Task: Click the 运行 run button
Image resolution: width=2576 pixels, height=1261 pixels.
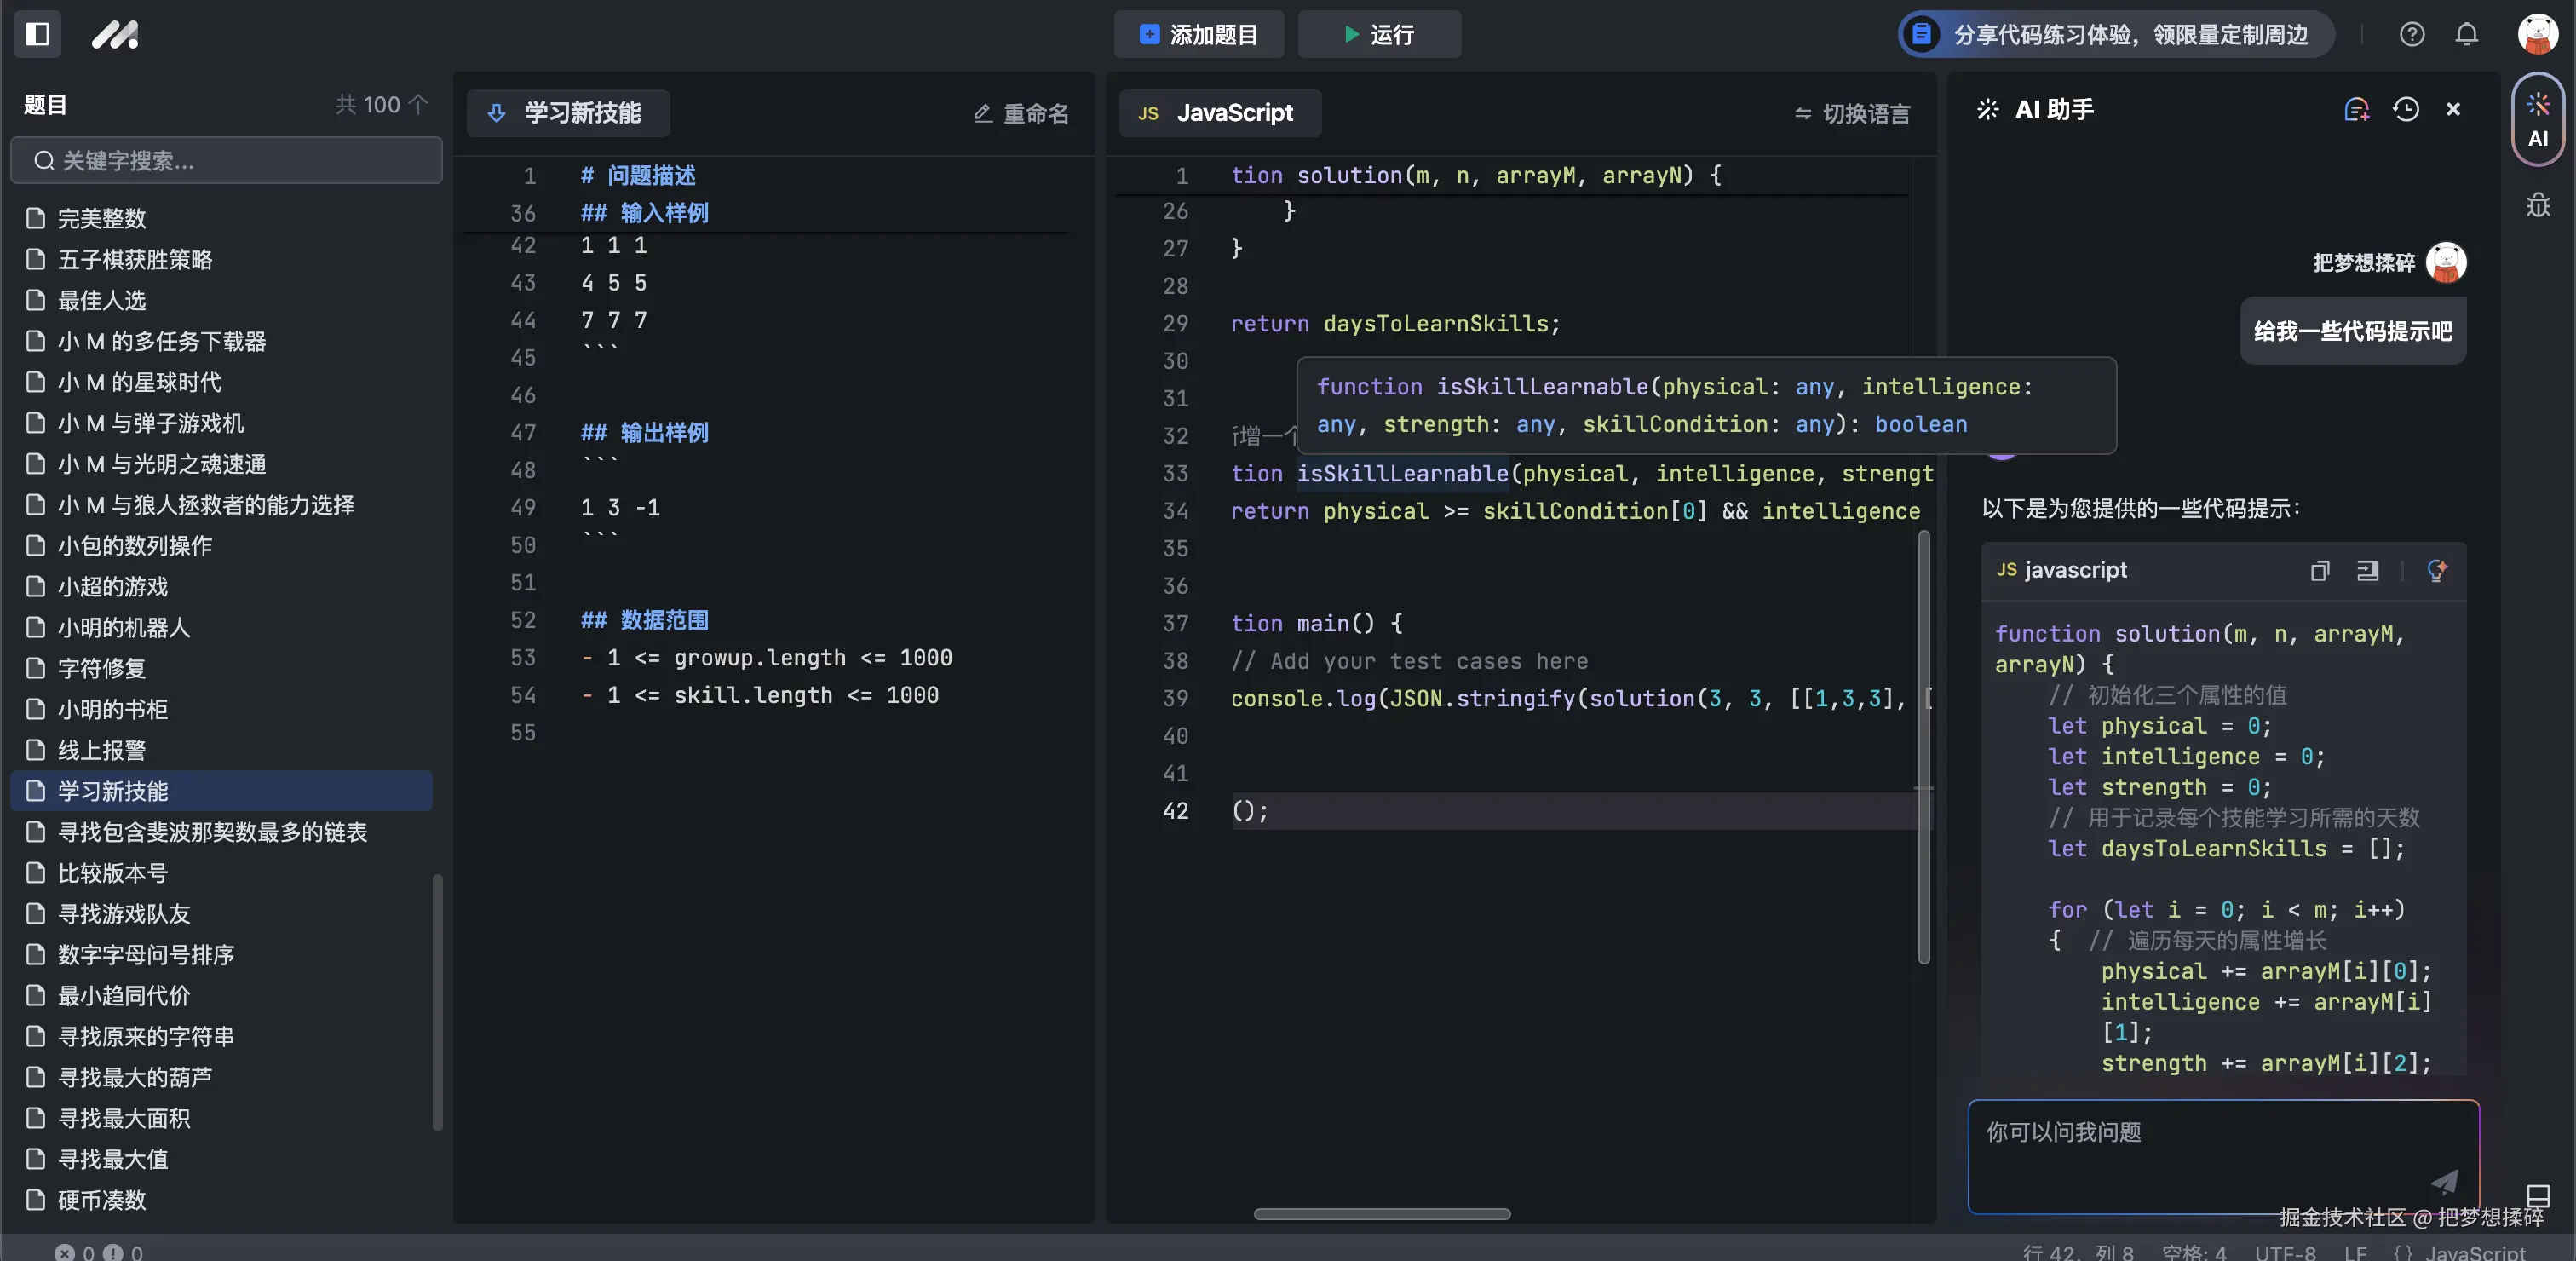Action: click(1378, 35)
